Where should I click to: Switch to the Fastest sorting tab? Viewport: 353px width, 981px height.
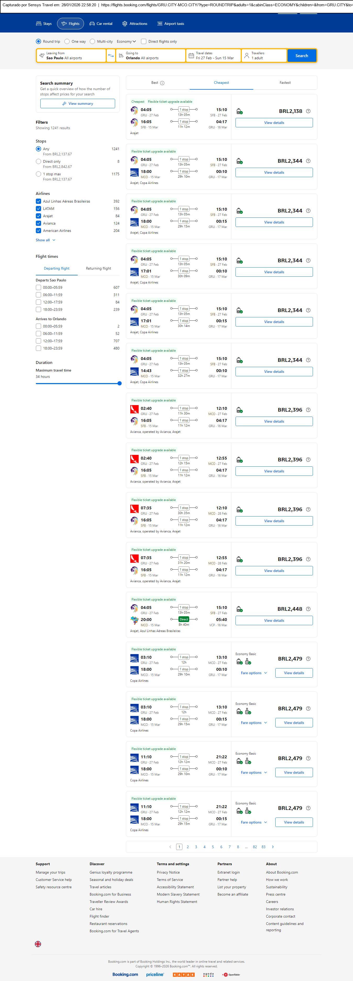[x=285, y=83]
